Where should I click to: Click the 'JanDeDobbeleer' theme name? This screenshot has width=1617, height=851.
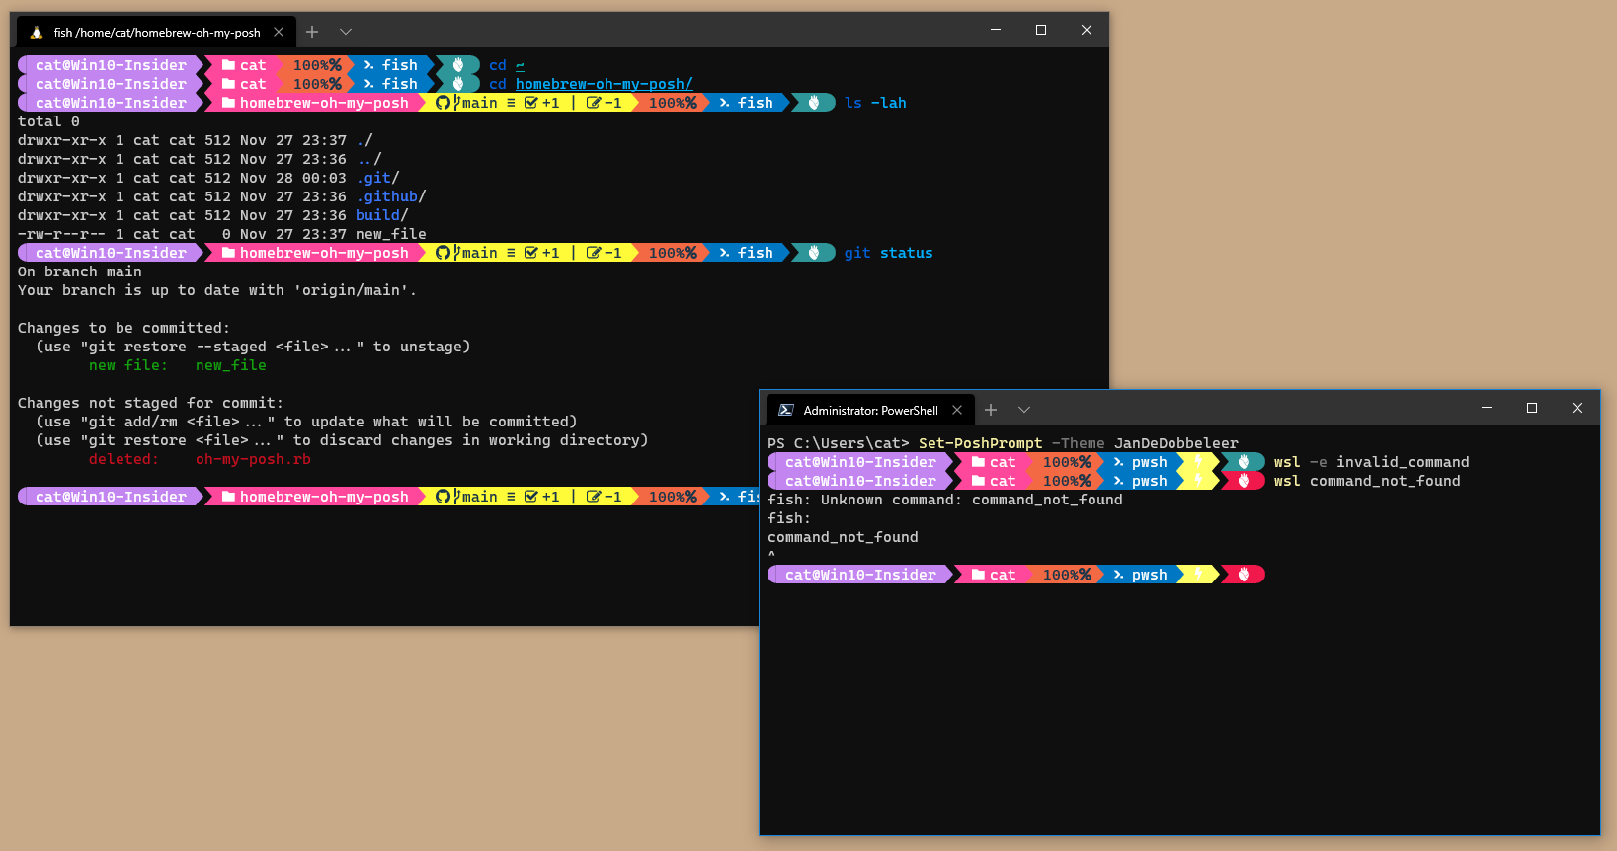[1176, 443]
